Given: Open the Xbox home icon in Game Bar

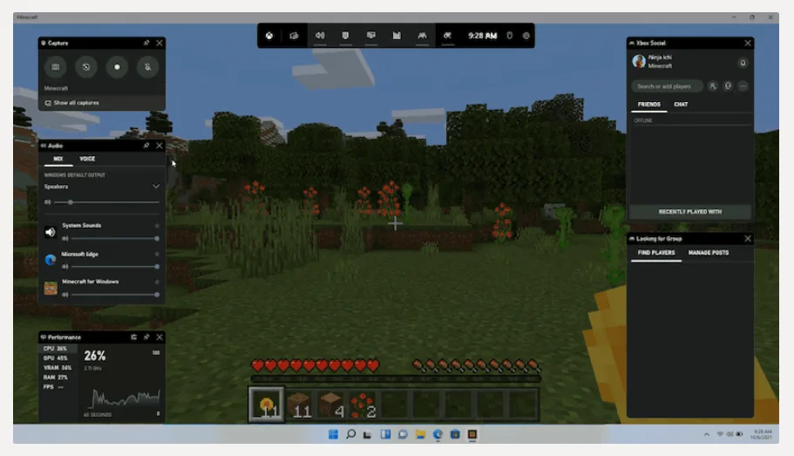Looking at the screenshot, I should click(269, 36).
